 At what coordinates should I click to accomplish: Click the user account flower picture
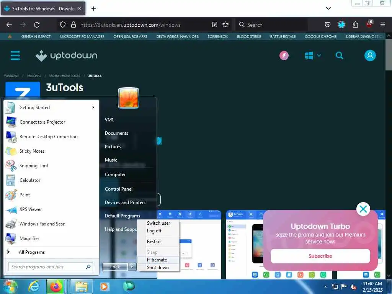129,98
